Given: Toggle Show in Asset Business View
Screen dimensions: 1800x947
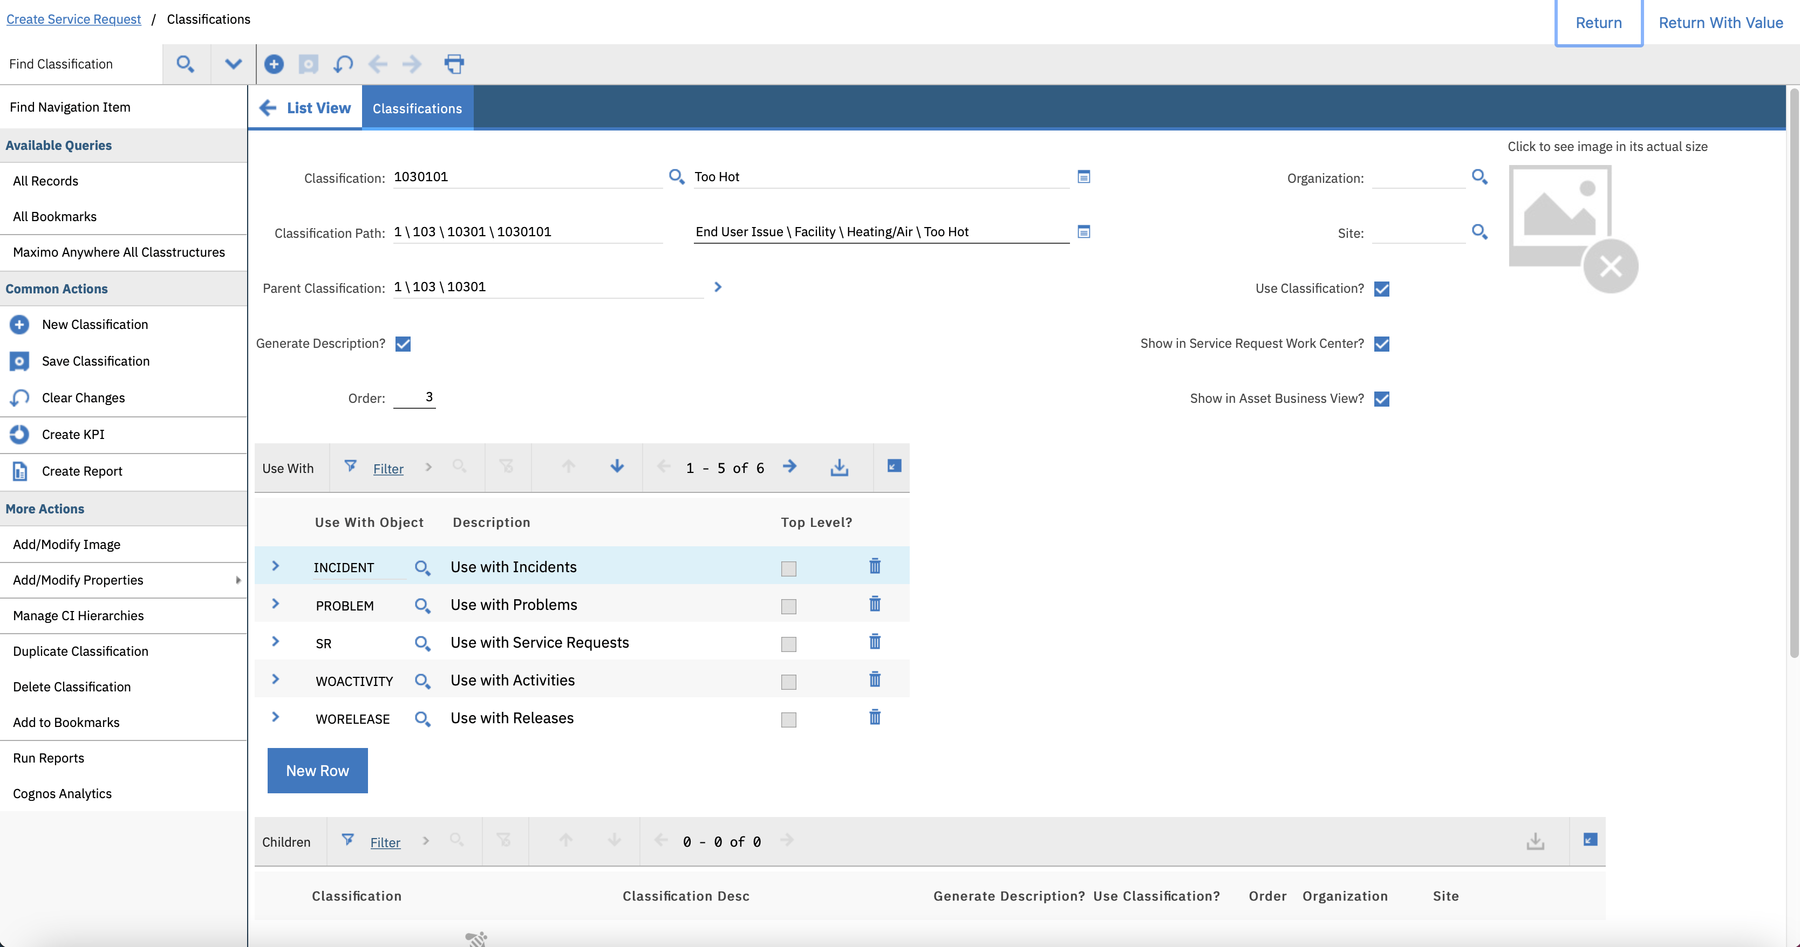Looking at the screenshot, I should coord(1381,399).
